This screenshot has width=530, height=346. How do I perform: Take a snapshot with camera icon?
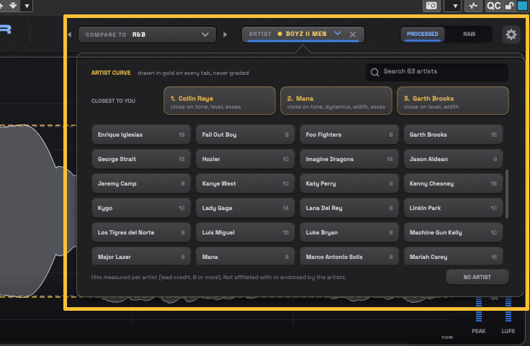[x=431, y=6]
